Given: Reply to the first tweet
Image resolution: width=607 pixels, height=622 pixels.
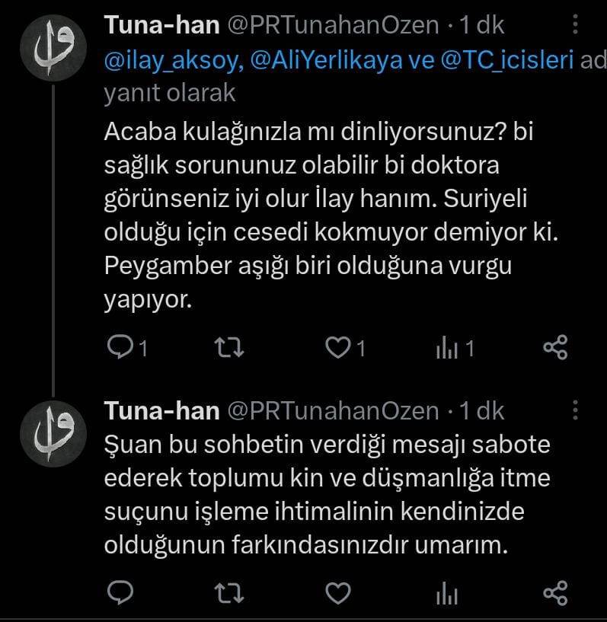Looking at the screenshot, I should pyautogui.click(x=118, y=348).
